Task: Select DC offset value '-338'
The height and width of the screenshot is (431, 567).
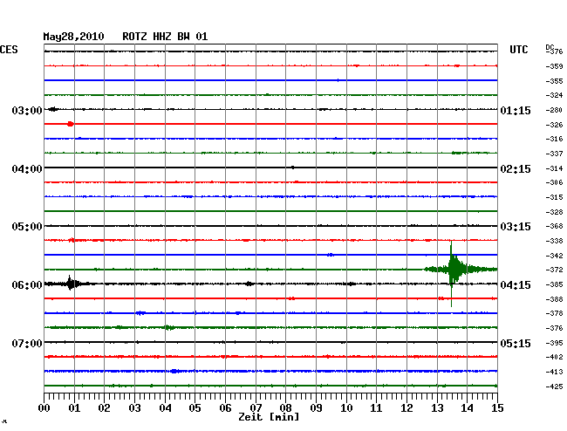Action: tap(554, 241)
